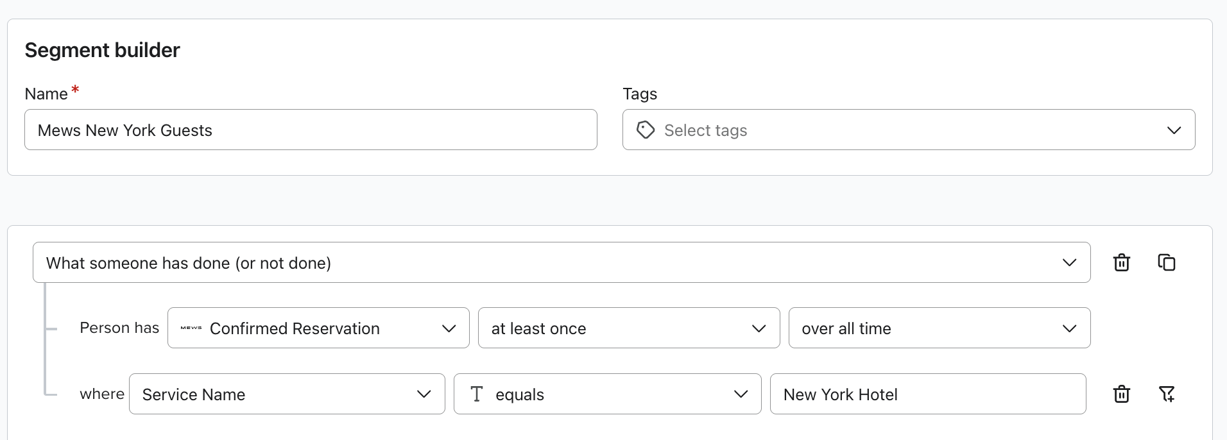Select the Service Name property dropdown
1227x440 pixels.
(286, 394)
